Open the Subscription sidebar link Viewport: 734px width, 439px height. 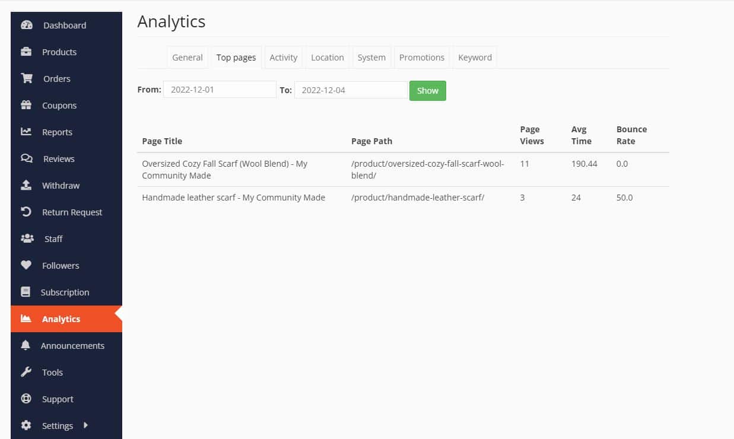point(65,292)
